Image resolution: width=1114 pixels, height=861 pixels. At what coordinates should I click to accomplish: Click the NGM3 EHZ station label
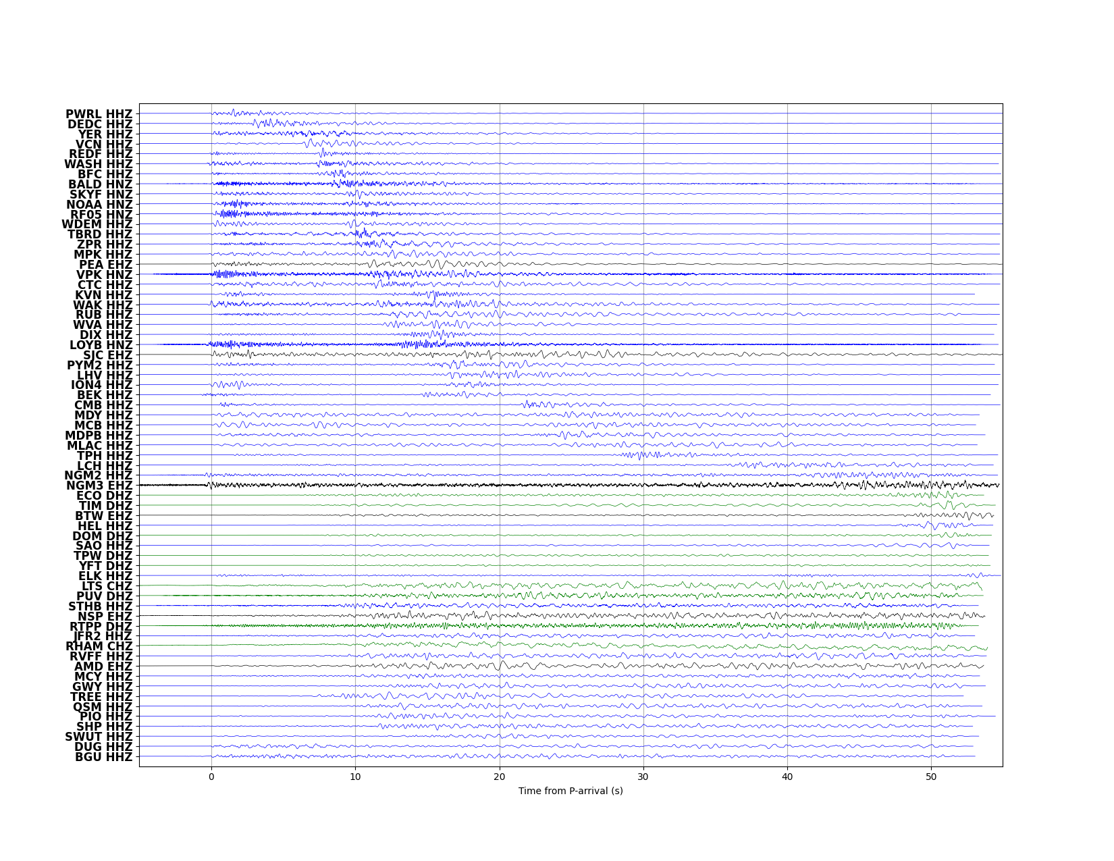(x=99, y=486)
